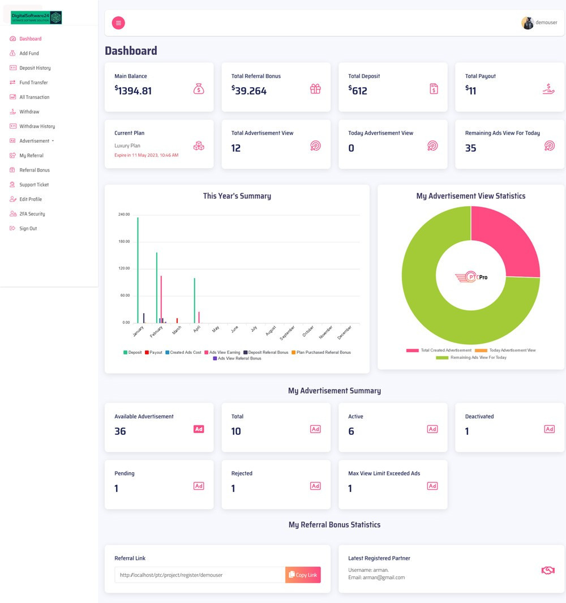The image size is (566, 603).
Task: Go to 2FA Security page
Action: coord(32,214)
